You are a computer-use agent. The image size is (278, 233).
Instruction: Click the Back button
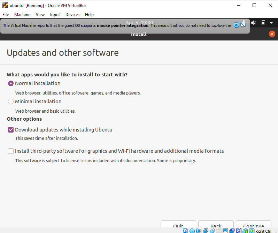[x=216, y=224]
